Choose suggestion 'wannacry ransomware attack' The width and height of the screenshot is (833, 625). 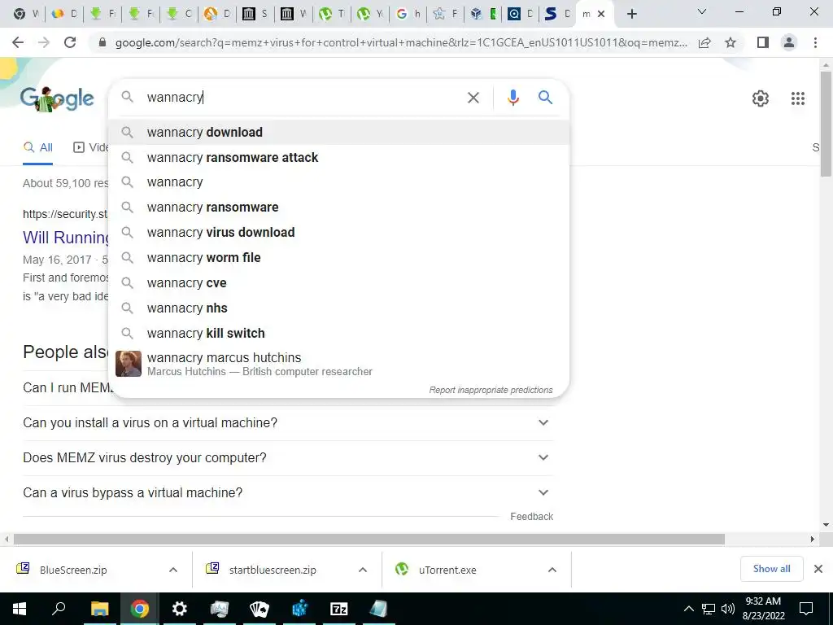338,157
